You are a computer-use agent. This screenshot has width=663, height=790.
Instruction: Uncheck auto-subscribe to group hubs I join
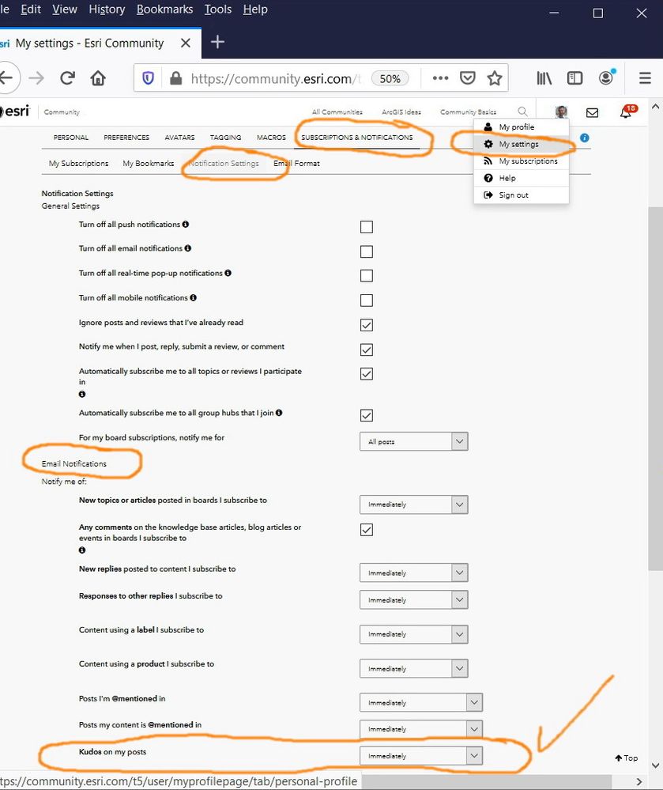click(367, 415)
